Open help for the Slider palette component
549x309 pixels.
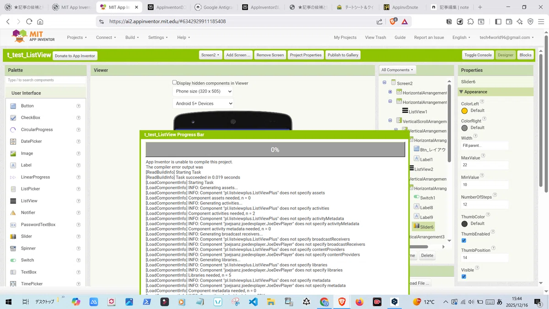(79, 237)
